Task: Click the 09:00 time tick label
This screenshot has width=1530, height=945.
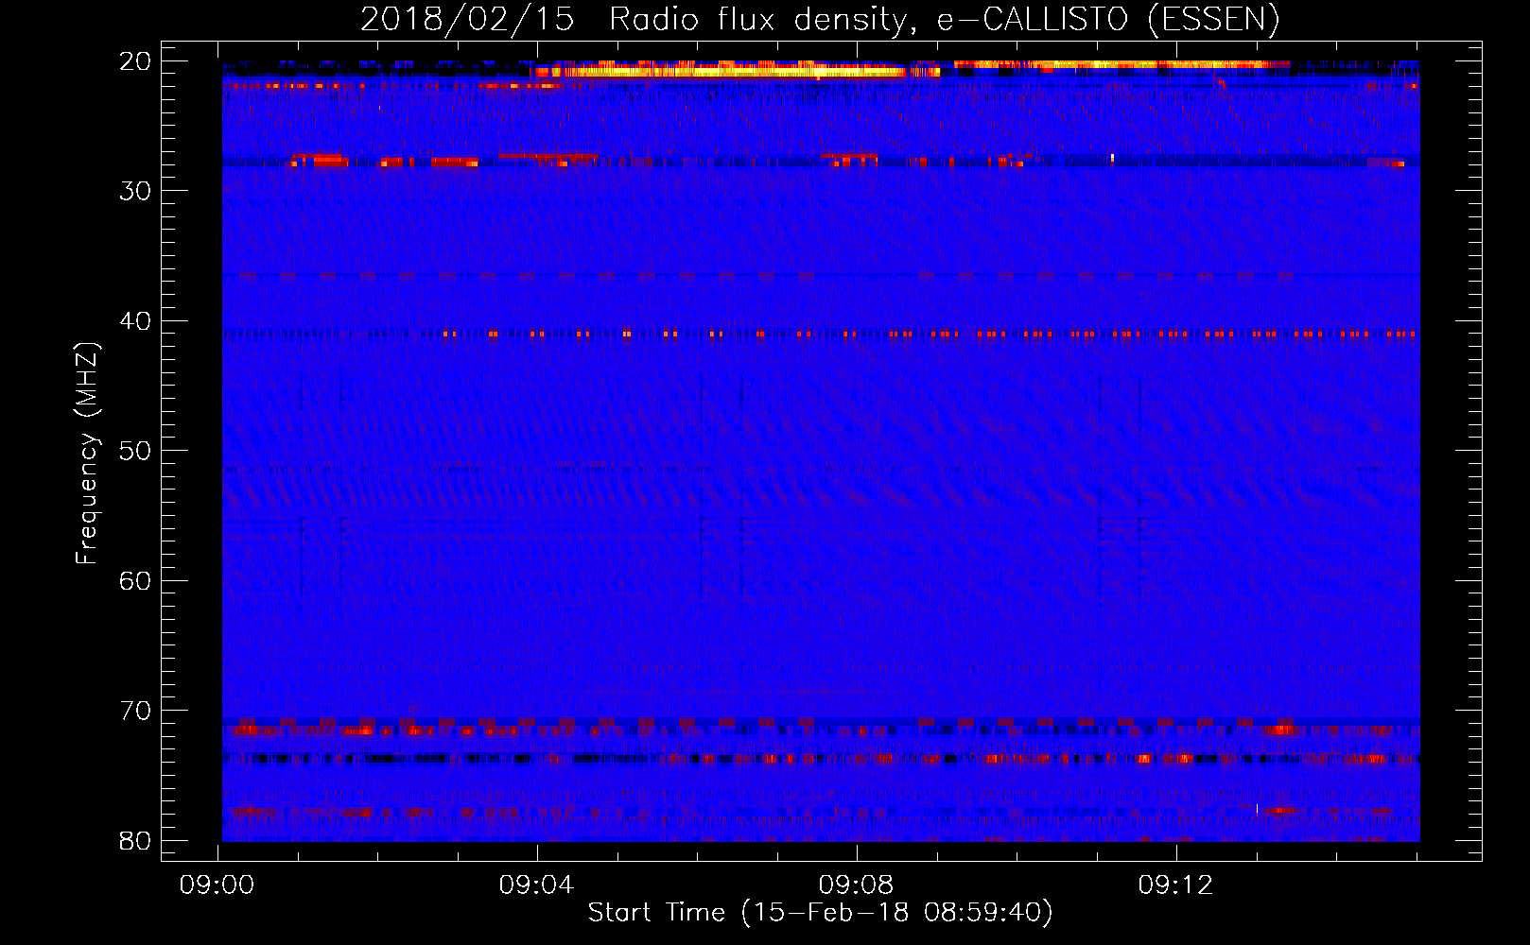Action: [x=217, y=885]
